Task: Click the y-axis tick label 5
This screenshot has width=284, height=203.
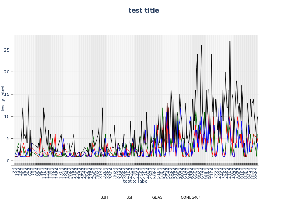Action: click(x=7, y=138)
